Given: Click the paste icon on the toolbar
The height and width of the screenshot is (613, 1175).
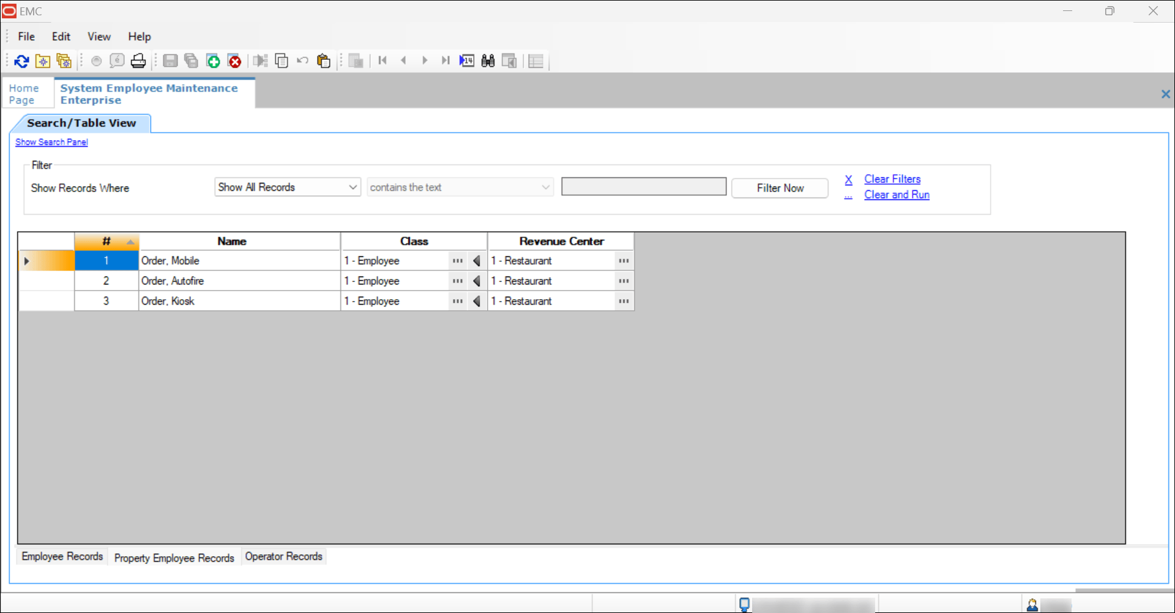Looking at the screenshot, I should (x=323, y=61).
